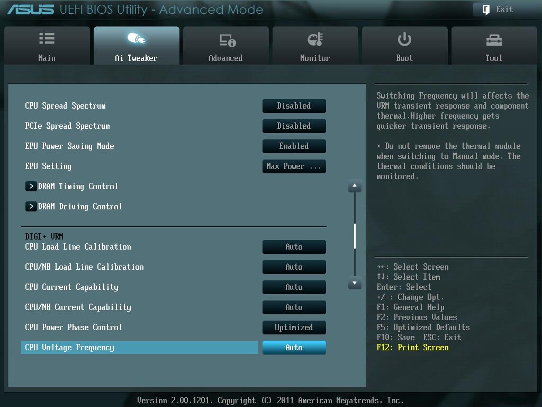This screenshot has width=542, height=407.
Task: Select the CPU Spread Spectrum row label
Action: [x=65, y=106]
